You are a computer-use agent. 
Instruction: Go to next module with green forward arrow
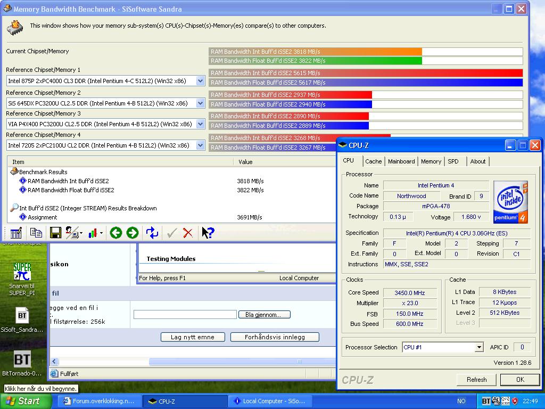coord(133,233)
